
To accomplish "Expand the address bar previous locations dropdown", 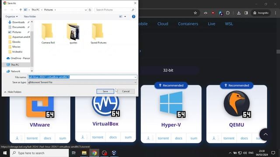I will click(86, 10).
